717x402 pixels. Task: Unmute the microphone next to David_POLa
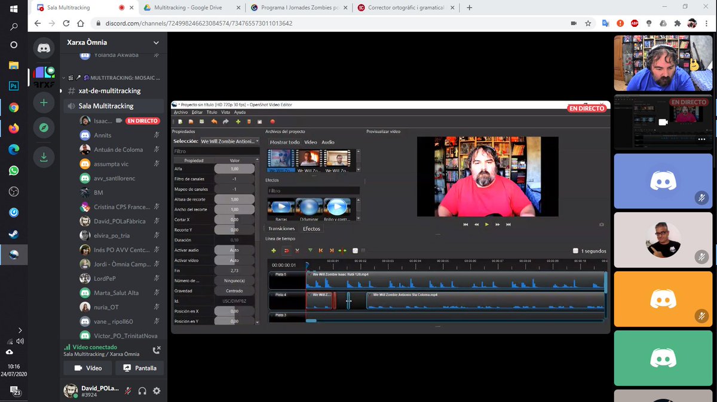pyautogui.click(x=128, y=391)
